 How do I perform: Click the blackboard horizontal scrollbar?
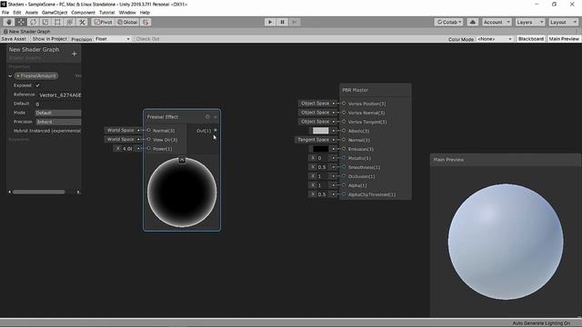click(39, 192)
